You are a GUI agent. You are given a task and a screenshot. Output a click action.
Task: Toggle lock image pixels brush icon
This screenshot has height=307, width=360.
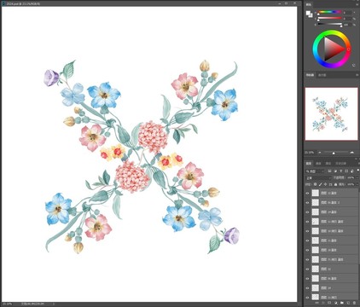coord(320,184)
